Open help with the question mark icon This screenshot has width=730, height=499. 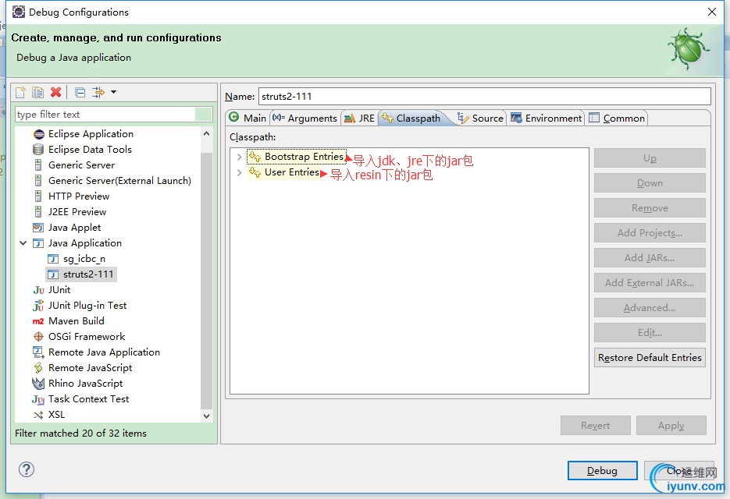coord(27,469)
